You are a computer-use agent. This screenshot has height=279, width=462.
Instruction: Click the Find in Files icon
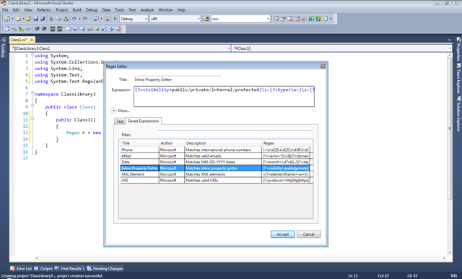pyautogui.click(x=206, y=19)
